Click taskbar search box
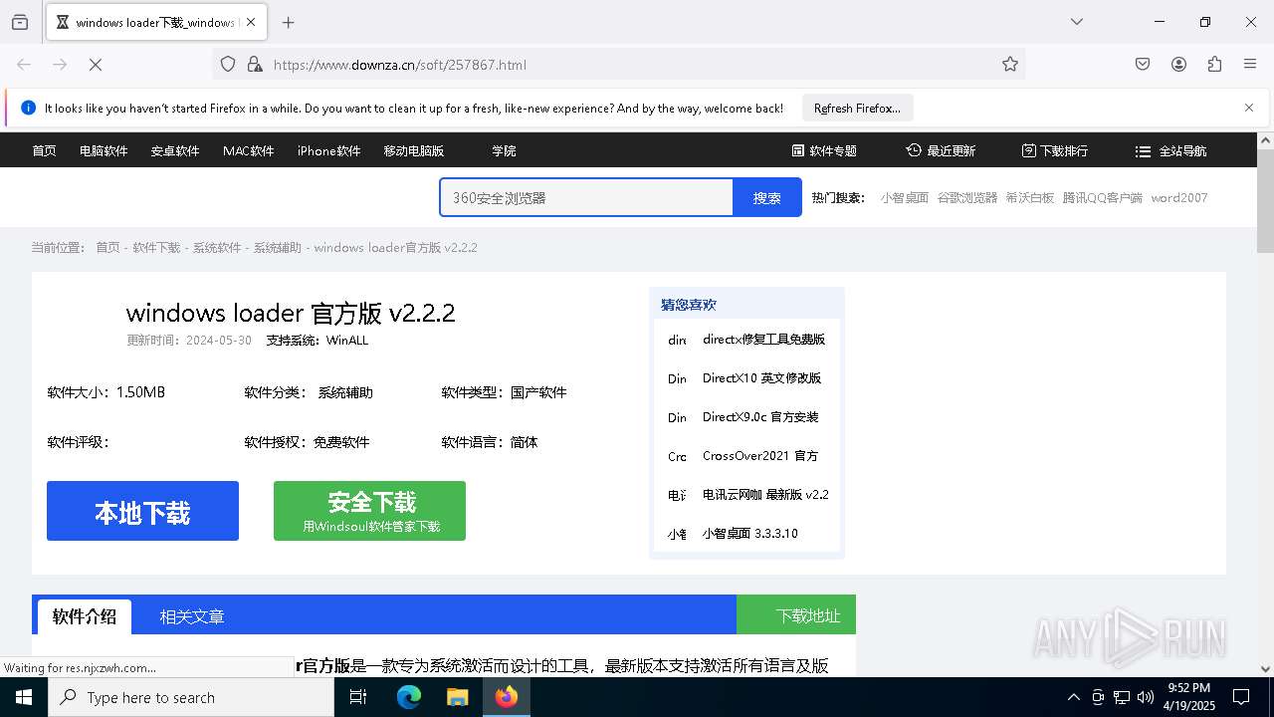 coord(191,697)
